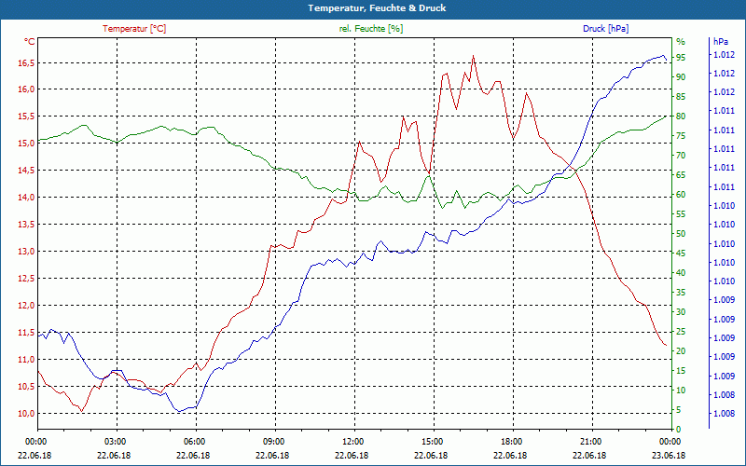Click the '09:00' time axis label
This screenshot has width=746, height=466.
pos(272,441)
